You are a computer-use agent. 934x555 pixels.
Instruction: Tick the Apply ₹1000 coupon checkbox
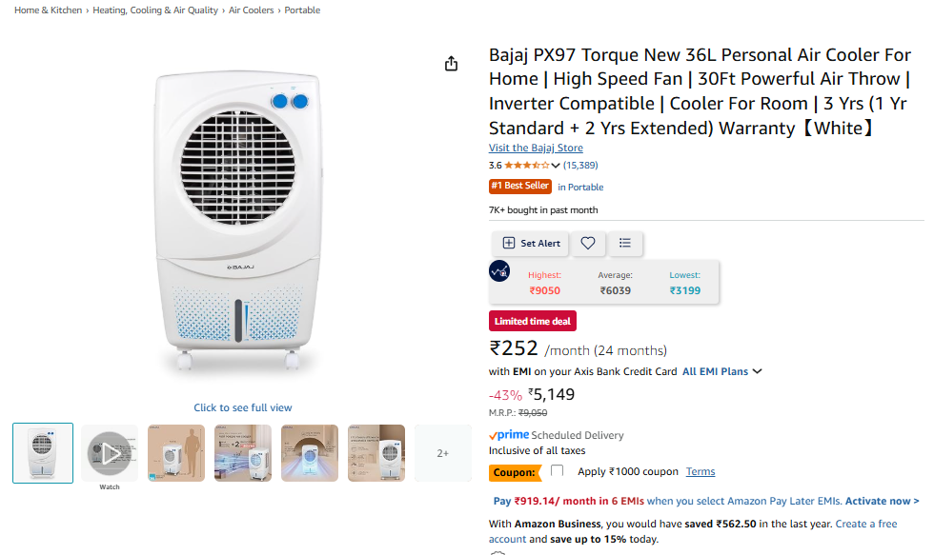tap(558, 470)
